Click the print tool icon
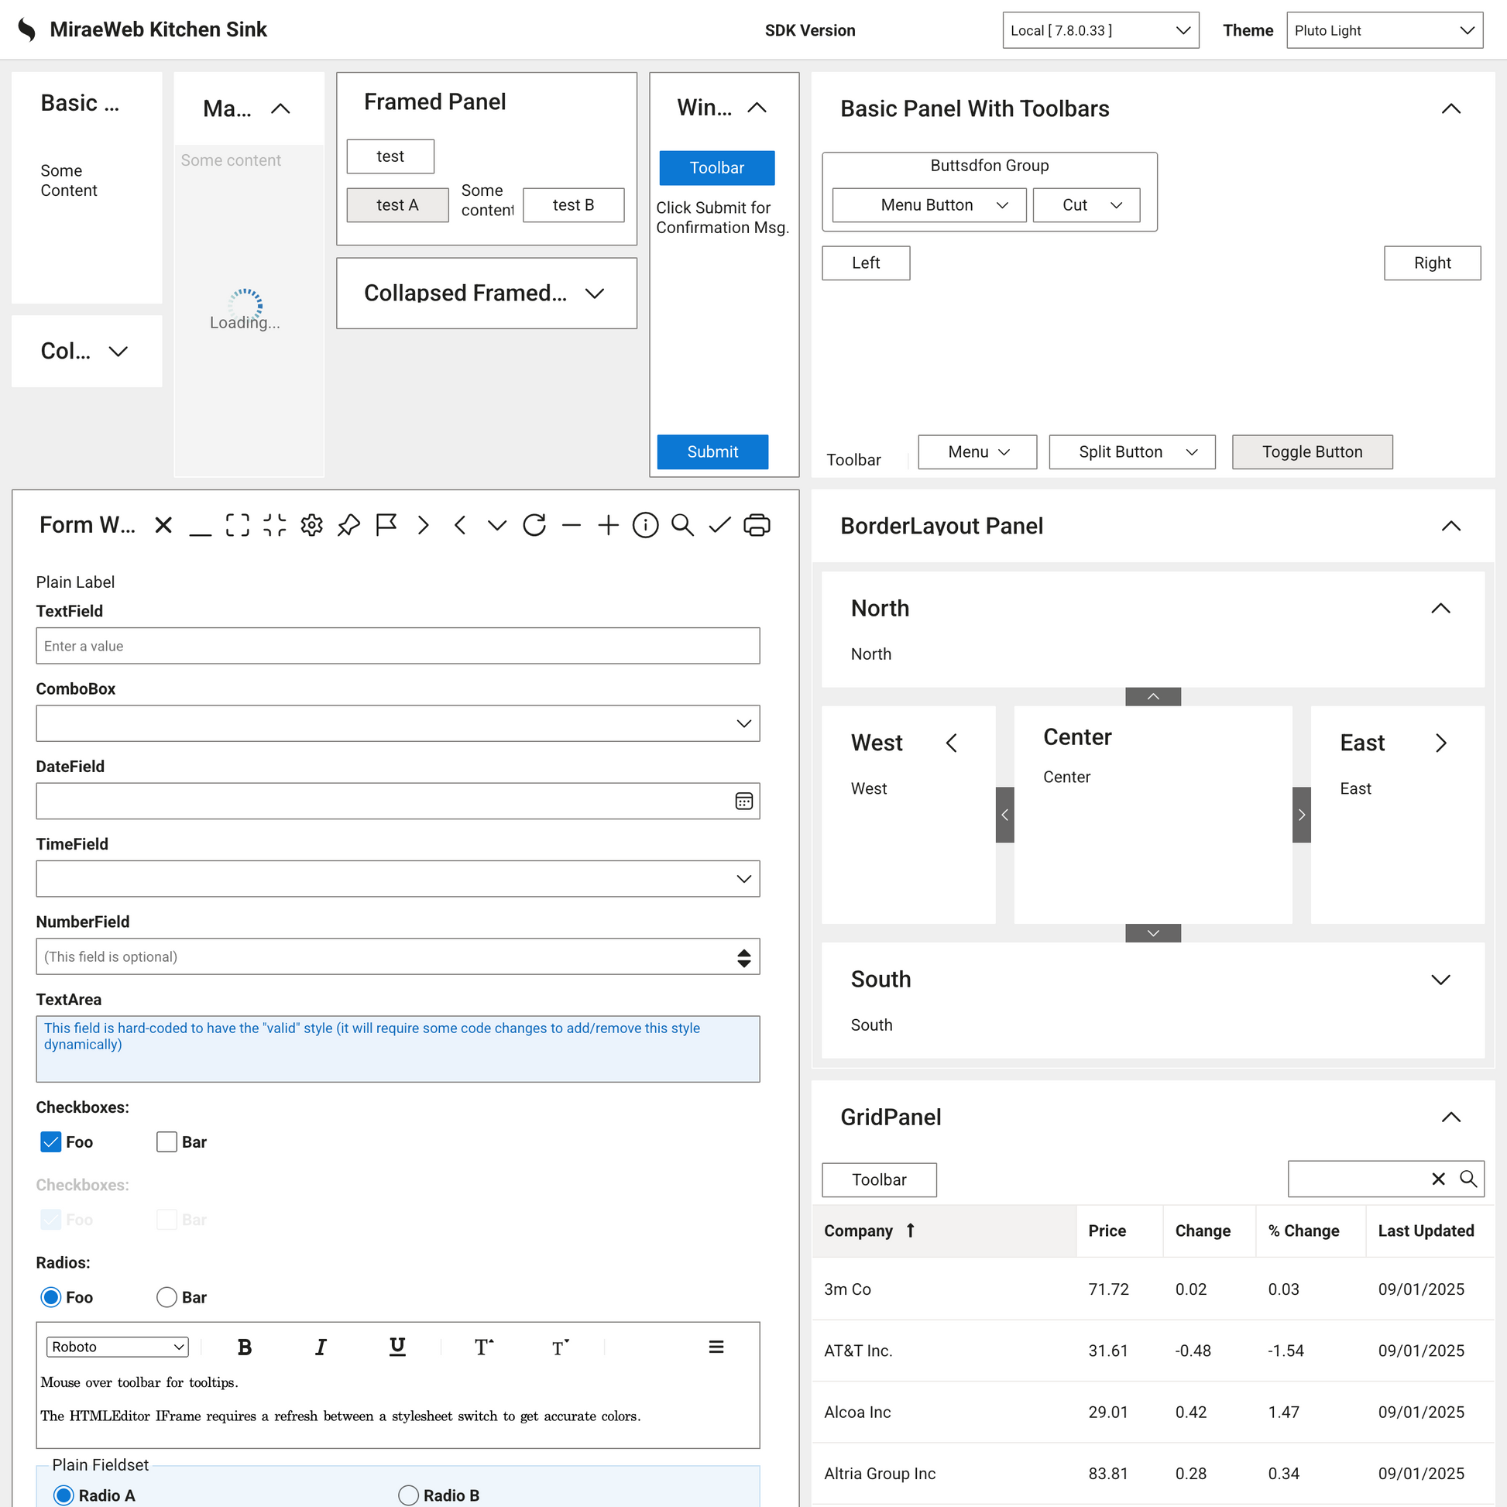 click(757, 525)
